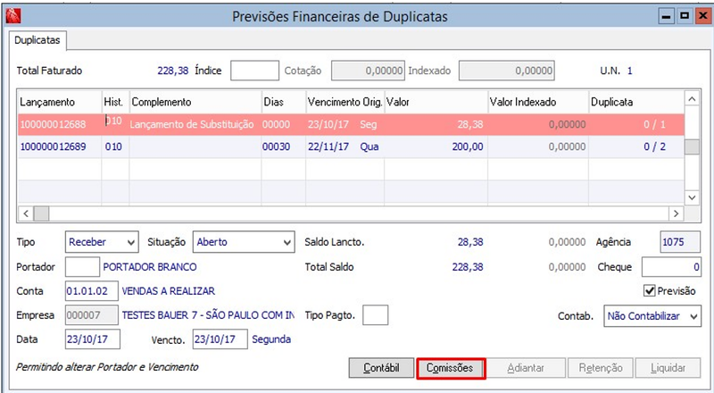Click the Retenção button
Viewport: 714px width, 393px height.
(600, 368)
